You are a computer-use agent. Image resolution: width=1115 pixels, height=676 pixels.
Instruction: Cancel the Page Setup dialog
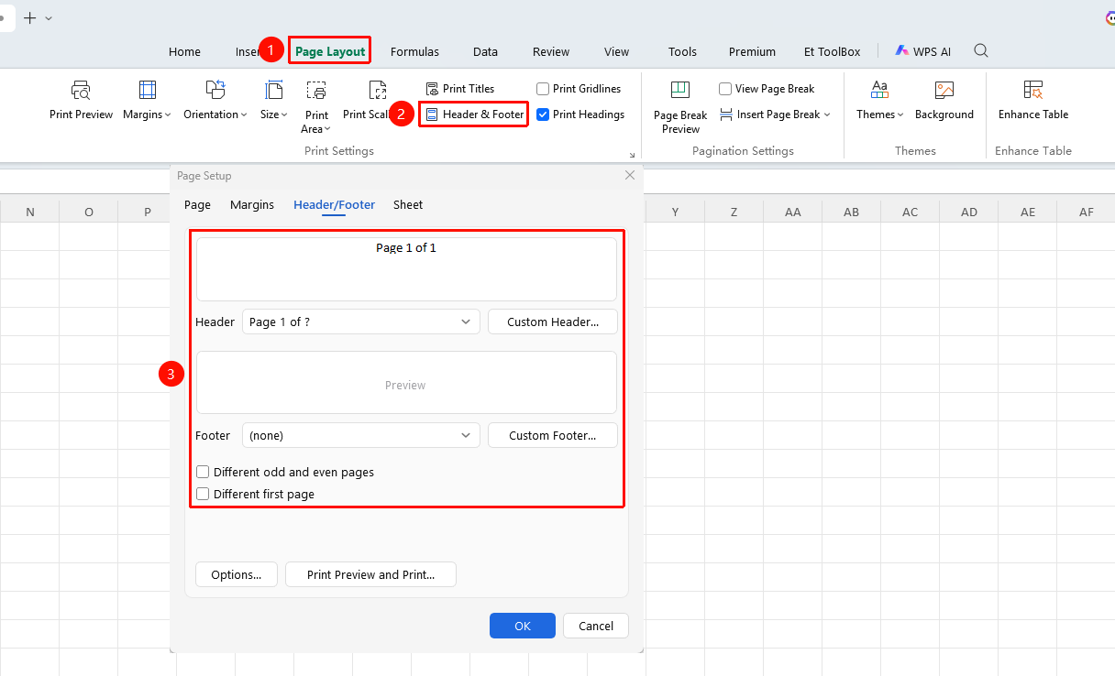click(596, 626)
